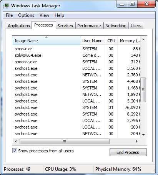Sort by User Name column header

click(x=92, y=41)
